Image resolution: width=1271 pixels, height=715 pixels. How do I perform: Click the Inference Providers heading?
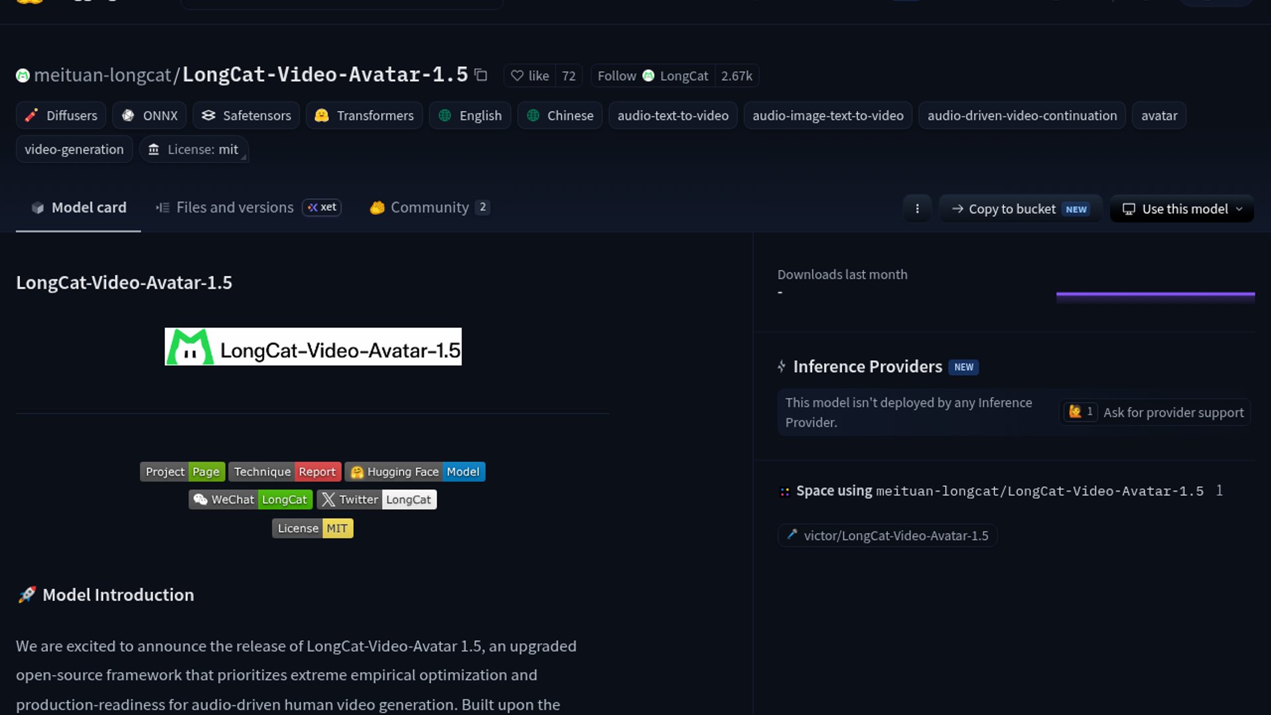867,367
